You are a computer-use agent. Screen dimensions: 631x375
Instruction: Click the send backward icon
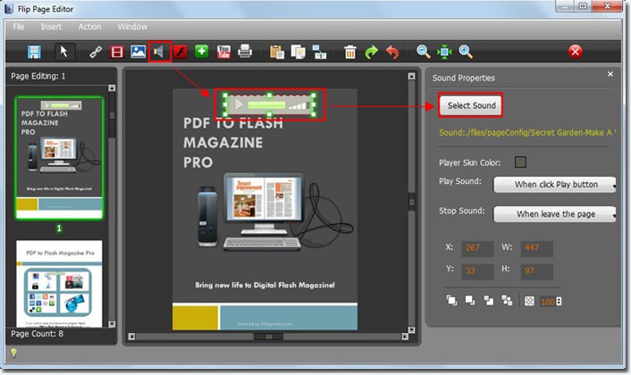click(507, 300)
